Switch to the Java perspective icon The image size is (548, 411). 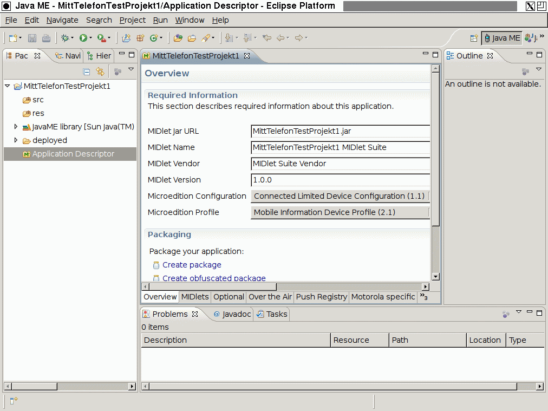[531, 38]
